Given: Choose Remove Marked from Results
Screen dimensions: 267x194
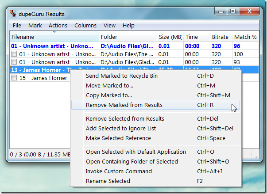Looking at the screenshot, I should pos(155,105).
